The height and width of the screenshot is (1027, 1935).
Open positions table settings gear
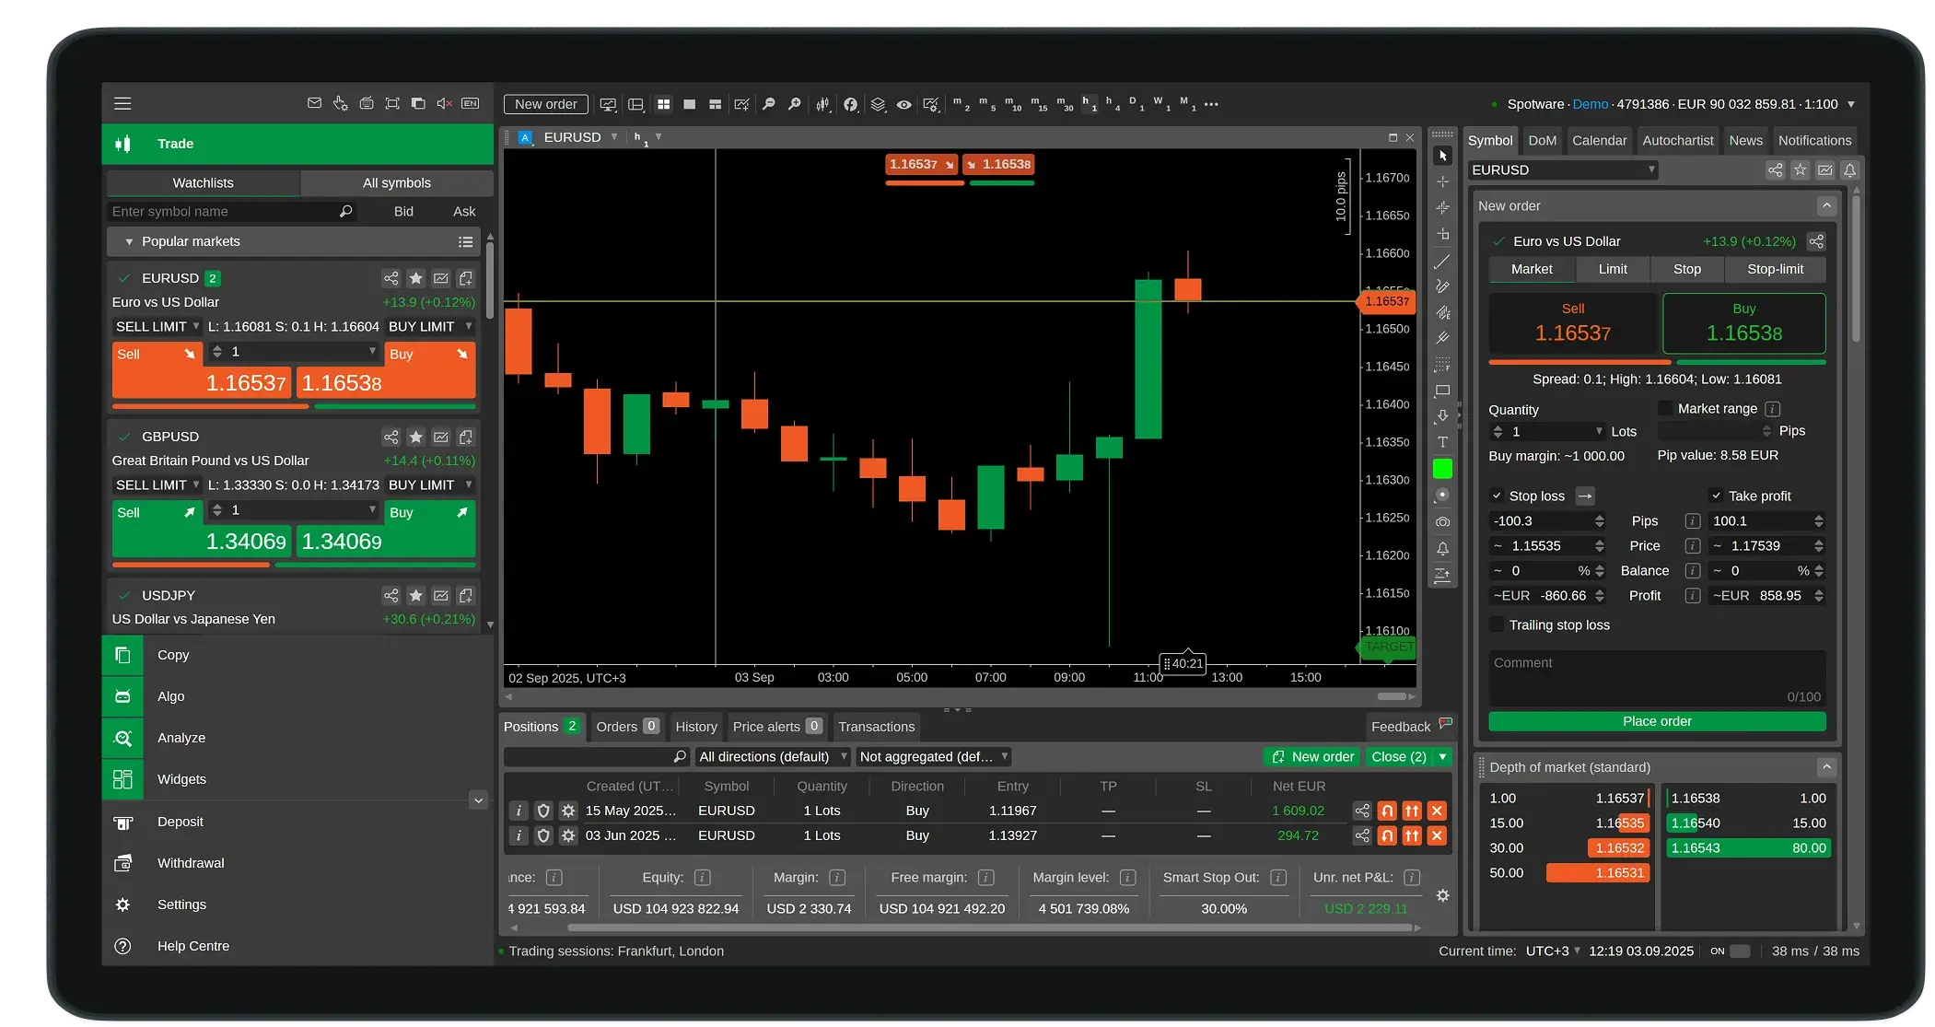pyautogui.click(x=1442, y=895)
